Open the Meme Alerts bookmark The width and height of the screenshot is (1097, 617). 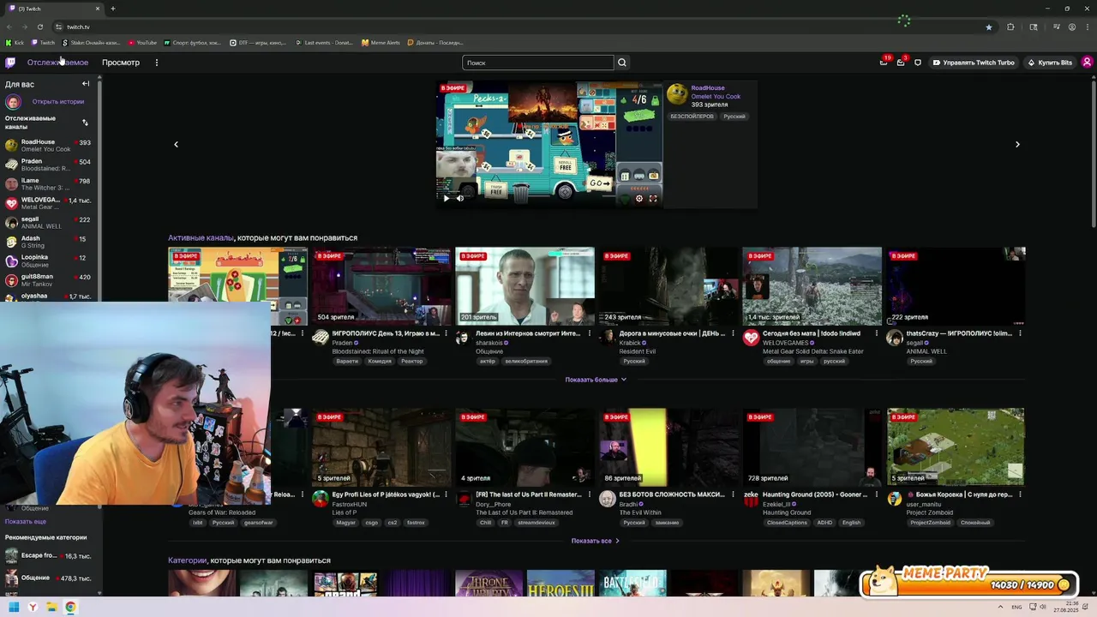tap(381, 43)
